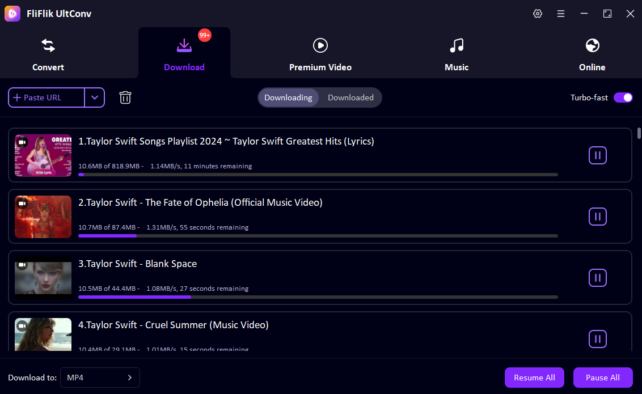Open settings gear in title bar

[x=538, y=14]
